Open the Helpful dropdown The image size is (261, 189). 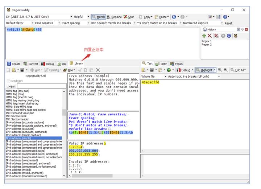tap(88, 17)
